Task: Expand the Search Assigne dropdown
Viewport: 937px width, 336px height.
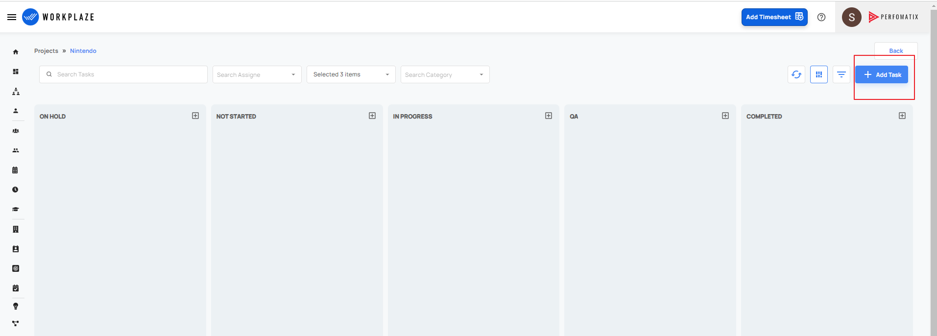Action: pyautogui.click(x=257, y=74)
